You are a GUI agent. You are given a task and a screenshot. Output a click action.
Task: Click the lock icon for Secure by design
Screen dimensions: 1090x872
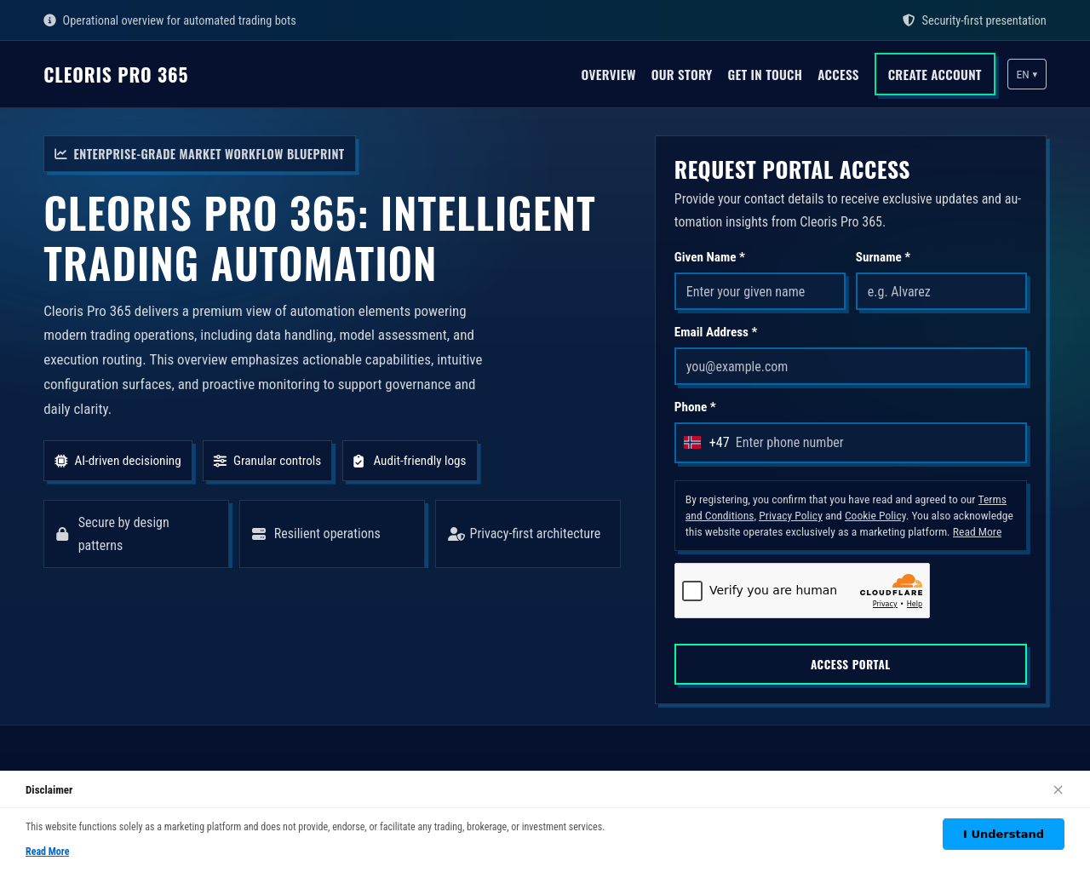point(62,534)
